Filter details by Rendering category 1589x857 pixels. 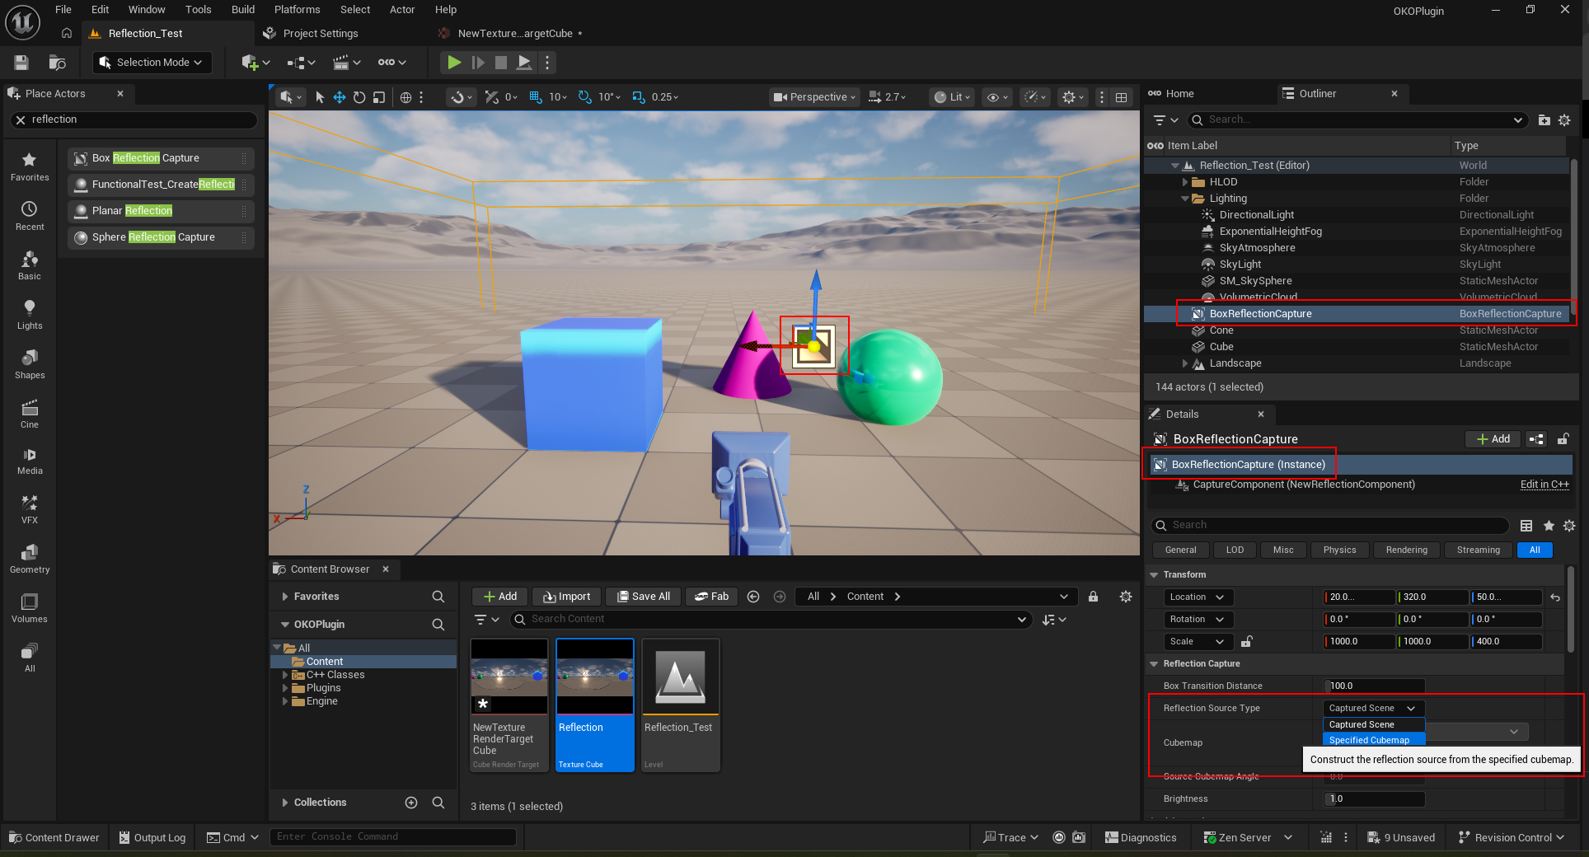1407,550
